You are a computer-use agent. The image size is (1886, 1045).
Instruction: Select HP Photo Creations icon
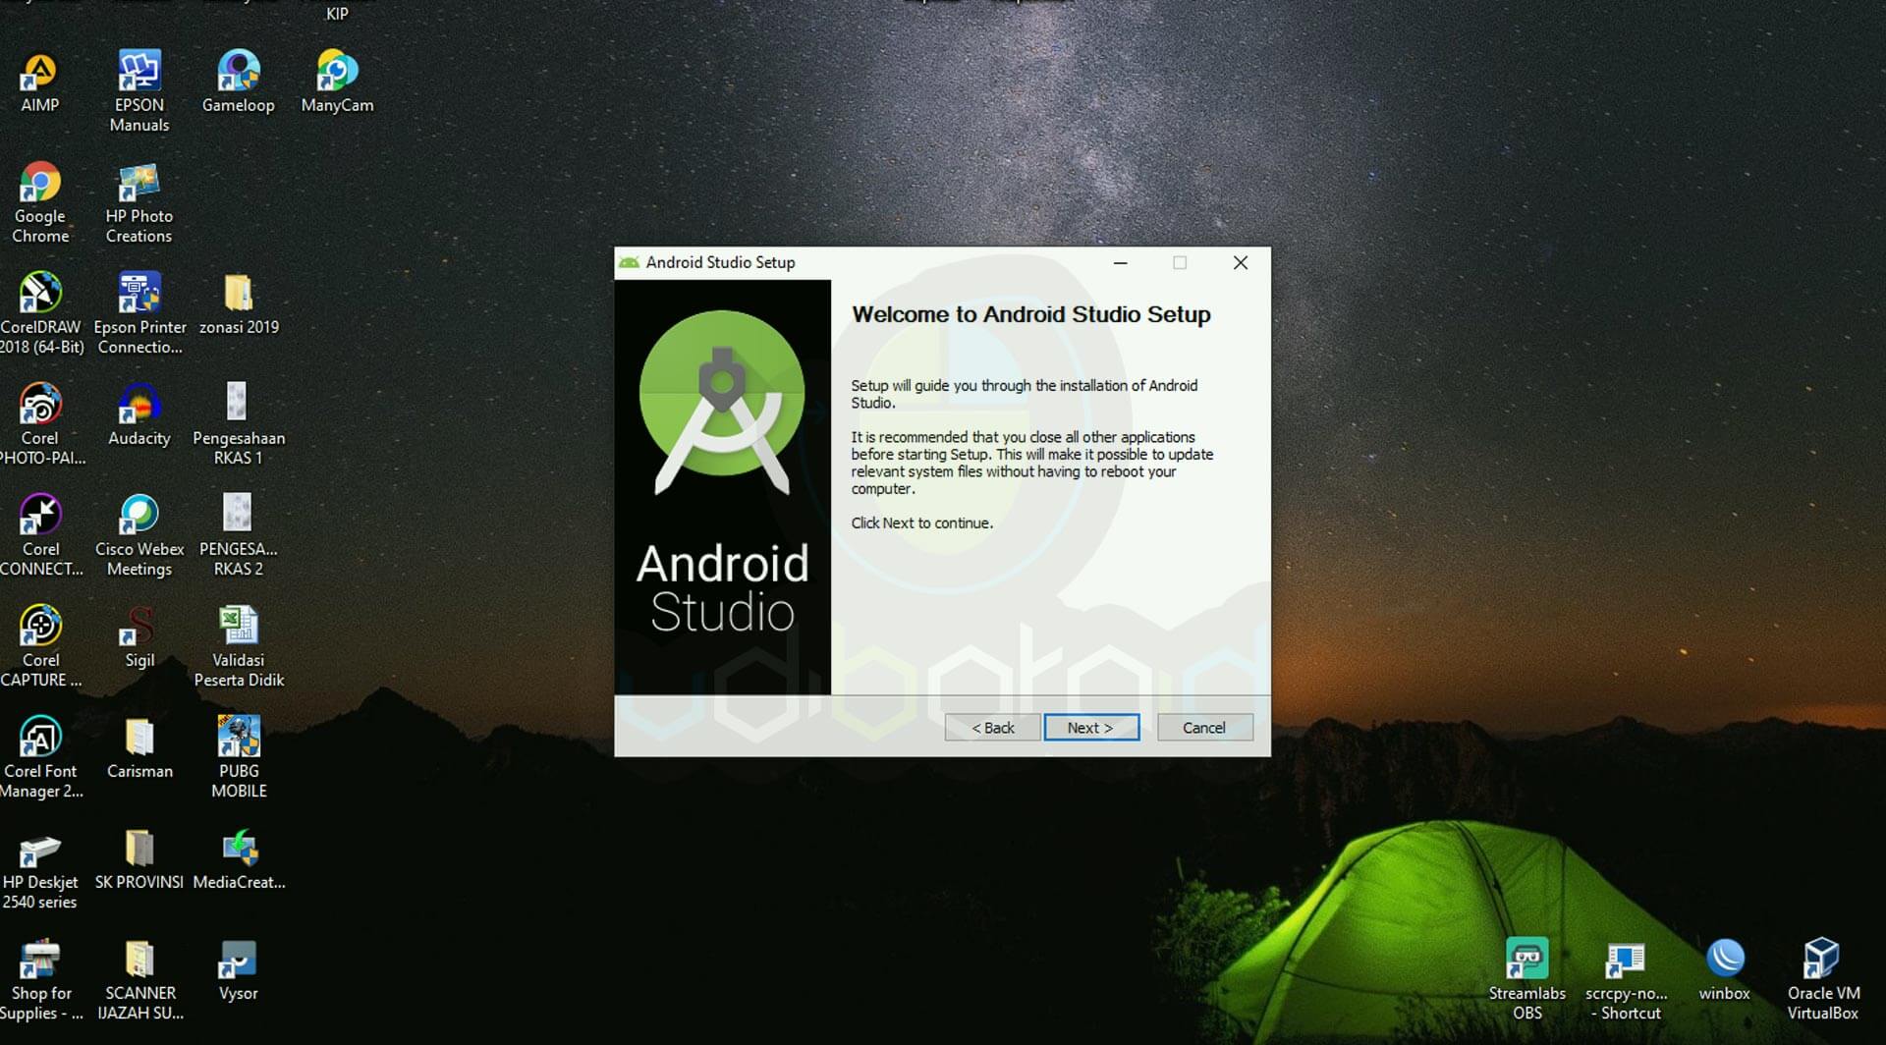click(x=139, y=202)
